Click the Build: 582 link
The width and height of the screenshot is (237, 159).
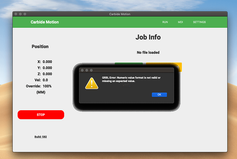click(41, 137)
